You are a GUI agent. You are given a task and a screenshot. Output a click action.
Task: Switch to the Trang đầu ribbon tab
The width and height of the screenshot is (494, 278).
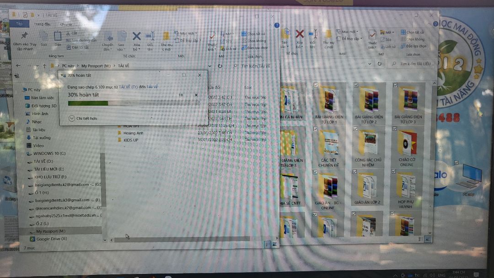pyautogui.click(x=42, y=24)
